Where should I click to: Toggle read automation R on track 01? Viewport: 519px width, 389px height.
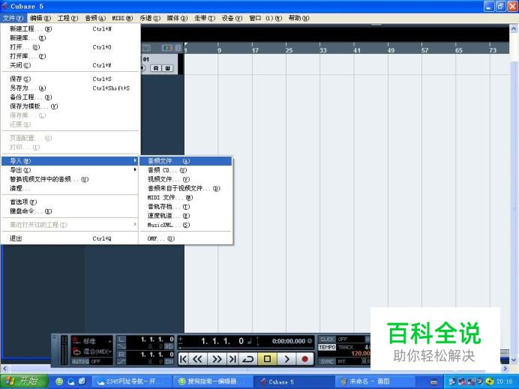[156, 68]
